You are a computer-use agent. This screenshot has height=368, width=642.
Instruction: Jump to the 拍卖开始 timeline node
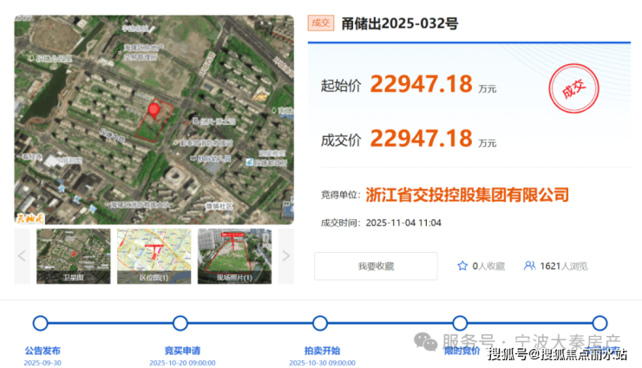coord(320,324)
